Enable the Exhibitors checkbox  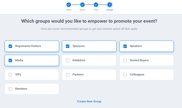tap(67, 60)
